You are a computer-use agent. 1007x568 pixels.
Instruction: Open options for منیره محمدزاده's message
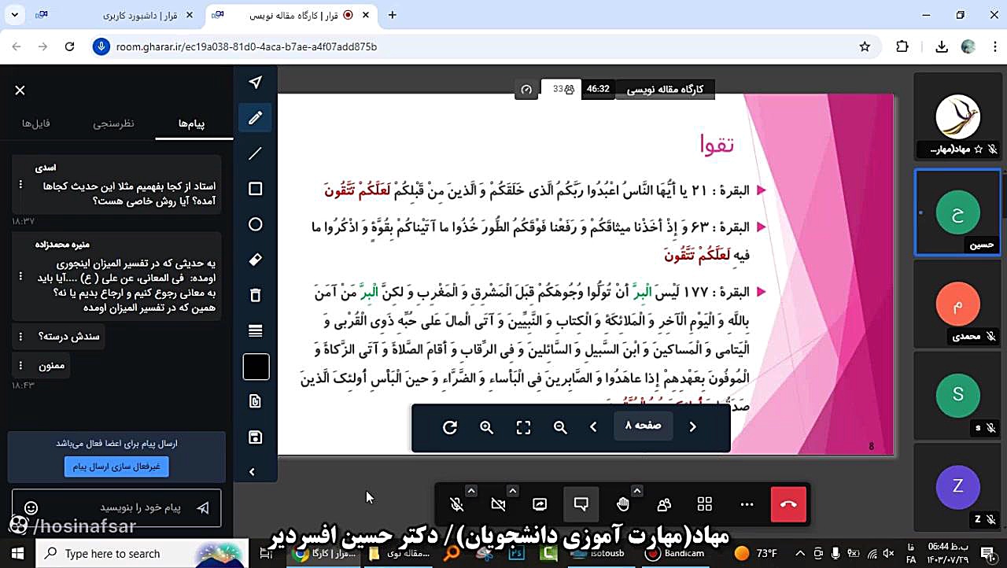click(x=21, y=277)
